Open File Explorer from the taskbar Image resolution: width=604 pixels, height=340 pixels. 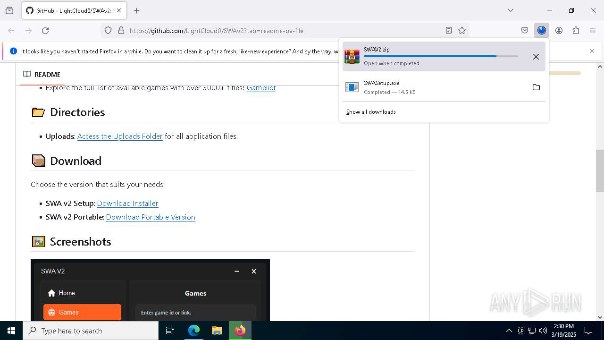(x=217, y=331)
